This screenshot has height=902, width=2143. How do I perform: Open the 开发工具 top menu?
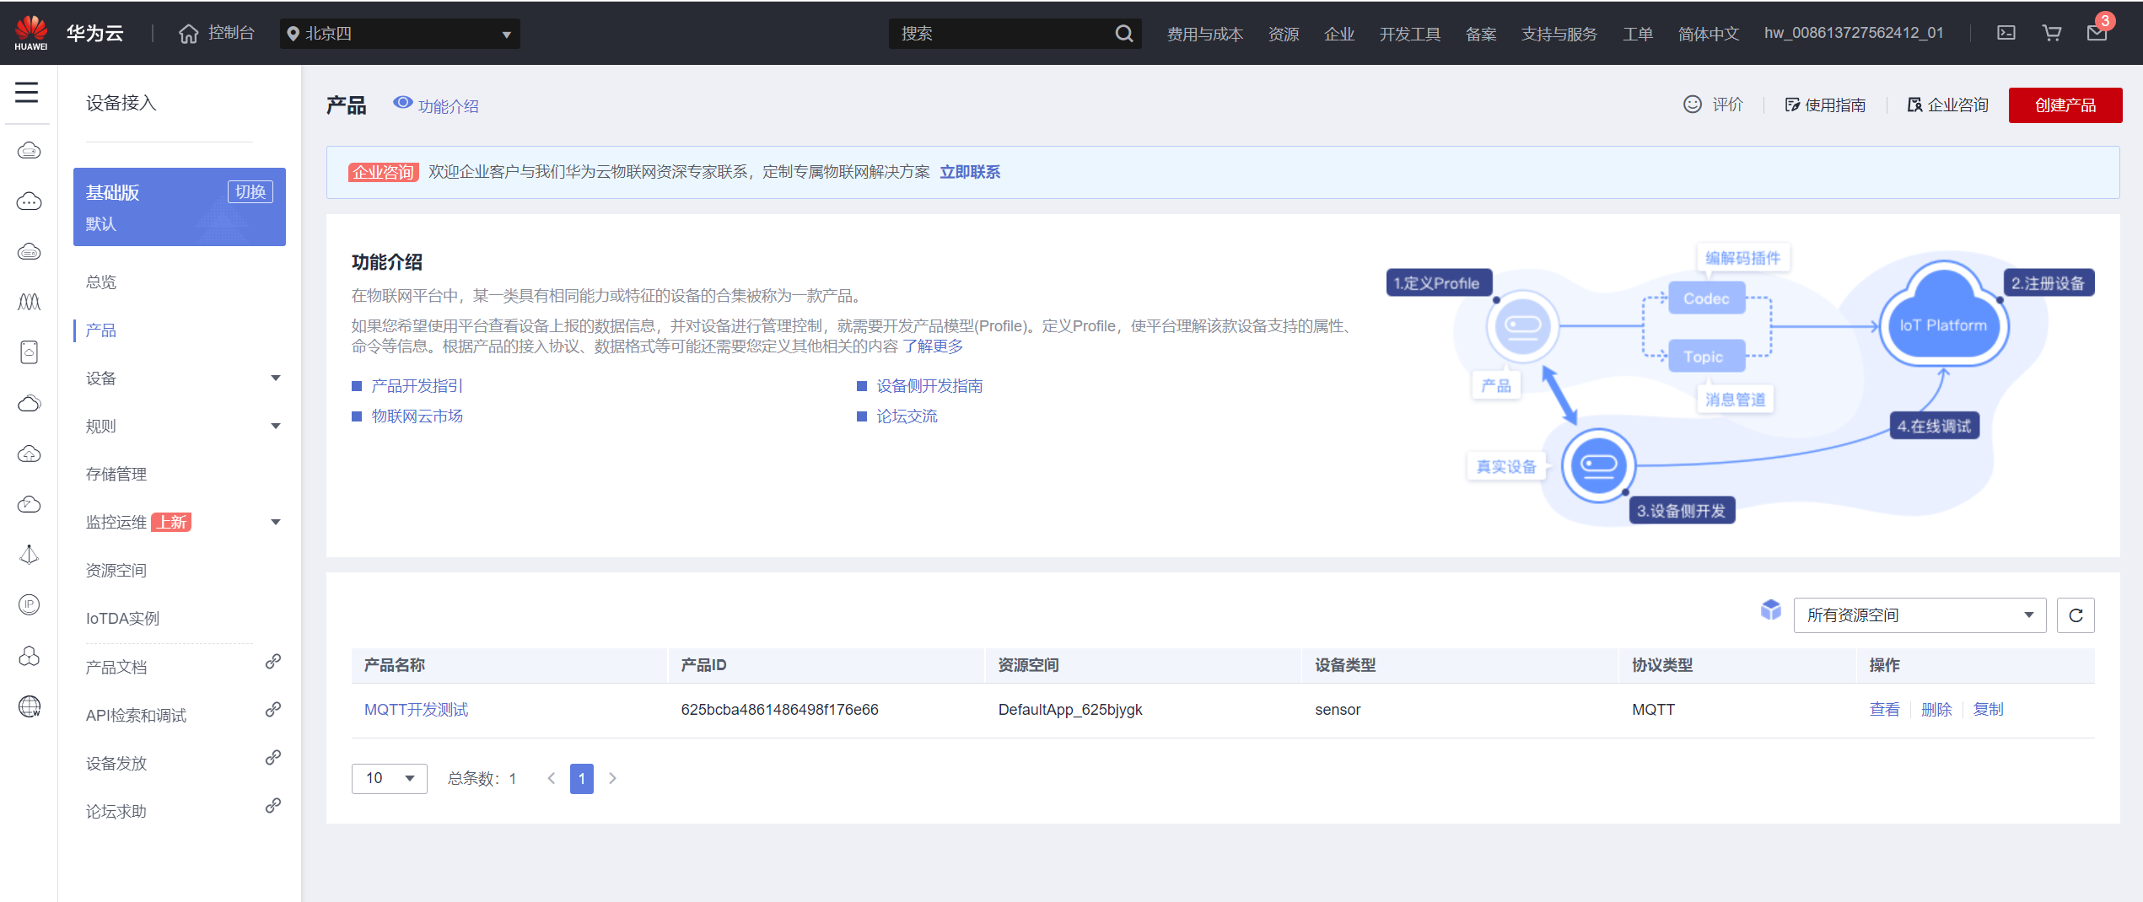point(1409,34)
